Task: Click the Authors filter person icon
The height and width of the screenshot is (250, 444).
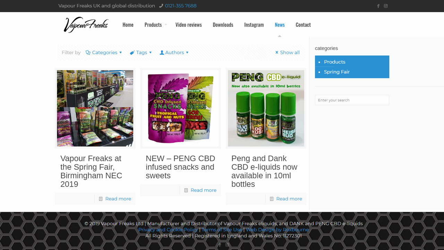Action: click(162, 52)
